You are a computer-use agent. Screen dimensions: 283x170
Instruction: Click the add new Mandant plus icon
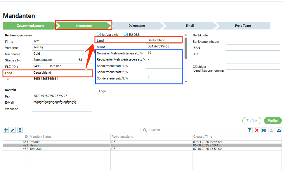click(x=6, y=130)
